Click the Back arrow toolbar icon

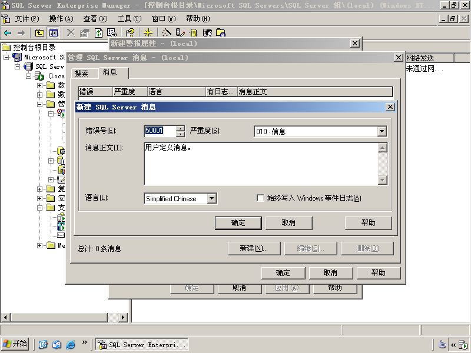pyautogui.click(x=8, y=33)
